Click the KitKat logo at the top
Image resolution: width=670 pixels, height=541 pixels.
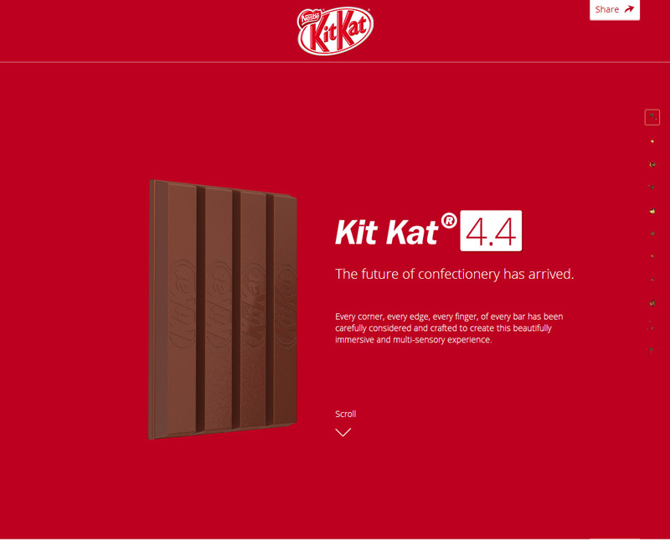336,30
